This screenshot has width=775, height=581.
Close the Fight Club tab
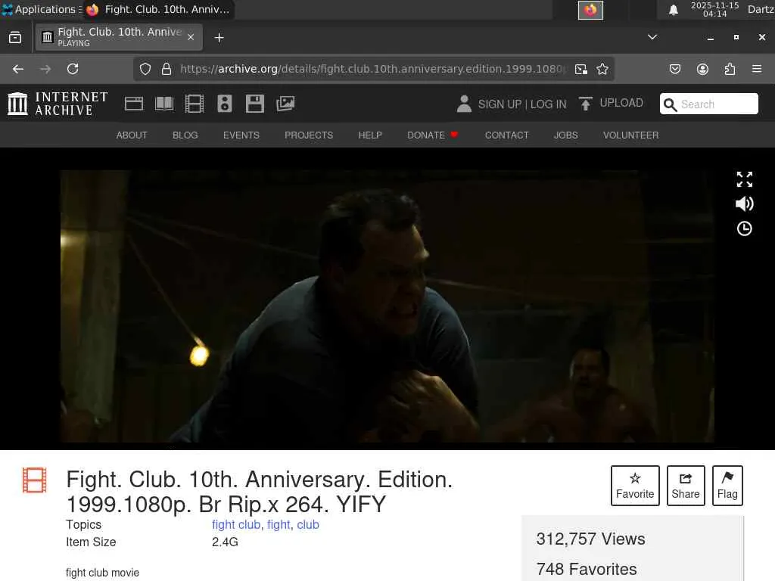(x=191, y=37)
